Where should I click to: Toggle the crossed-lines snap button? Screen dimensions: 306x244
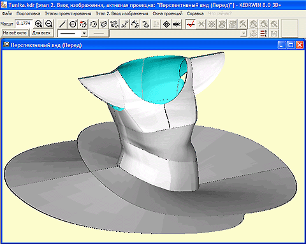201,24
